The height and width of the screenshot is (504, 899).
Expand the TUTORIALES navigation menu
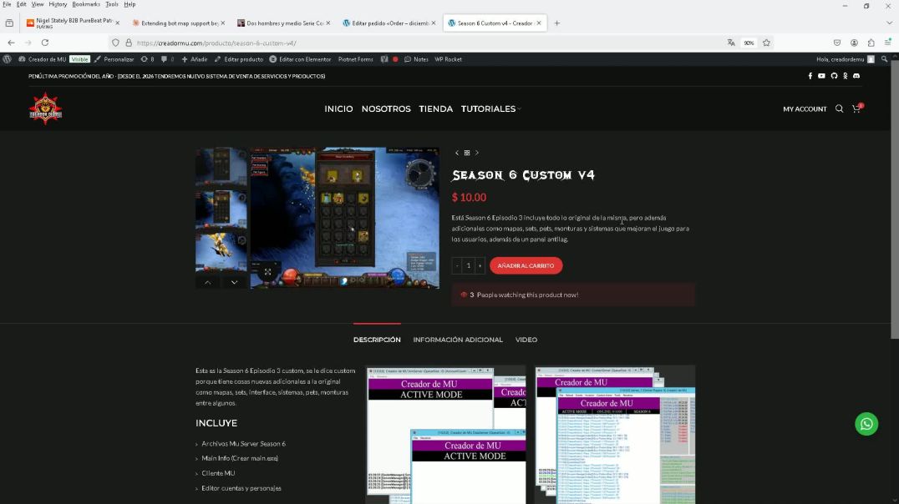(489, 108)
